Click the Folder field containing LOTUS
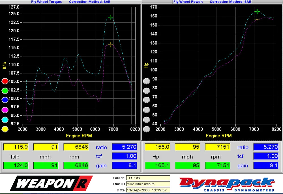 148,178
